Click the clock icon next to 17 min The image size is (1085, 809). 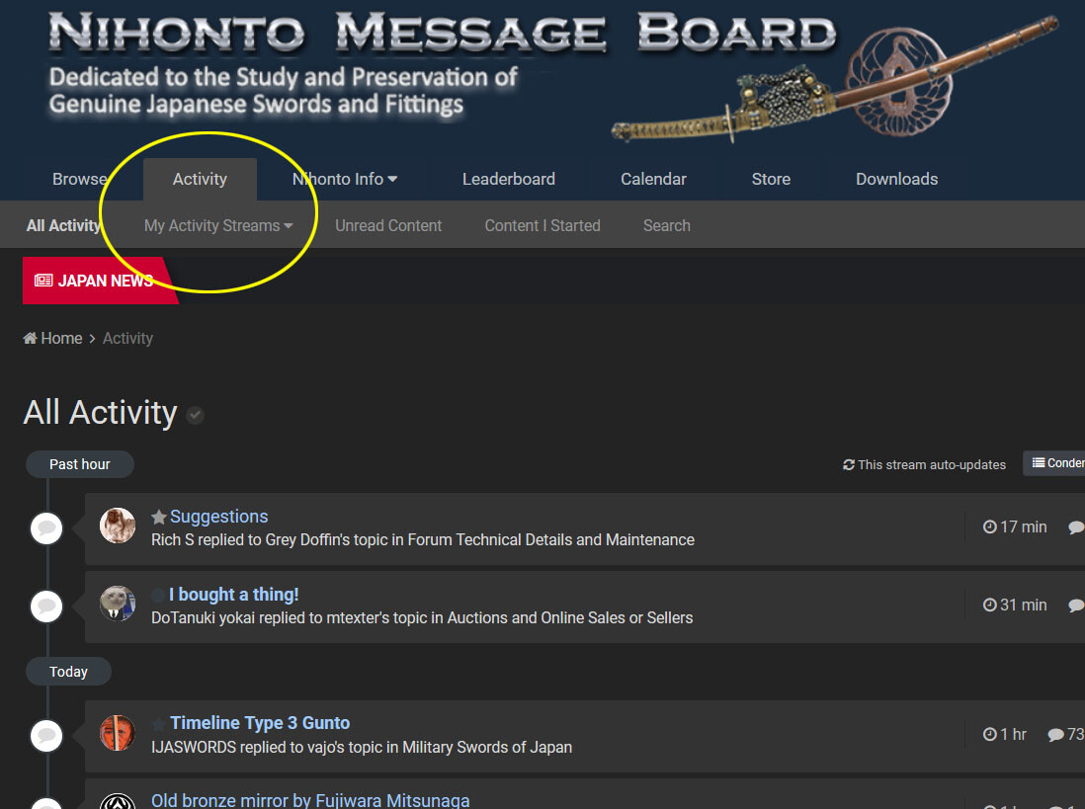tap(990, 526)
